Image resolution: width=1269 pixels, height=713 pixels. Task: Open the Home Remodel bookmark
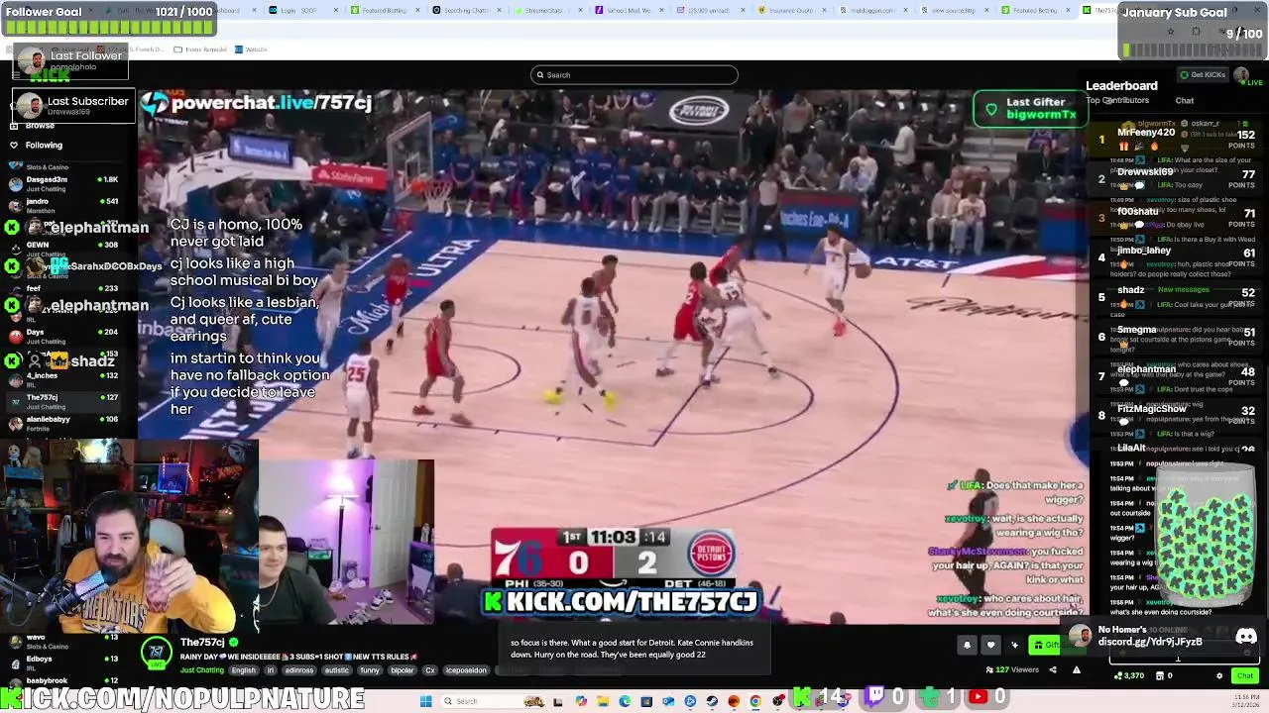pos(201,50)
